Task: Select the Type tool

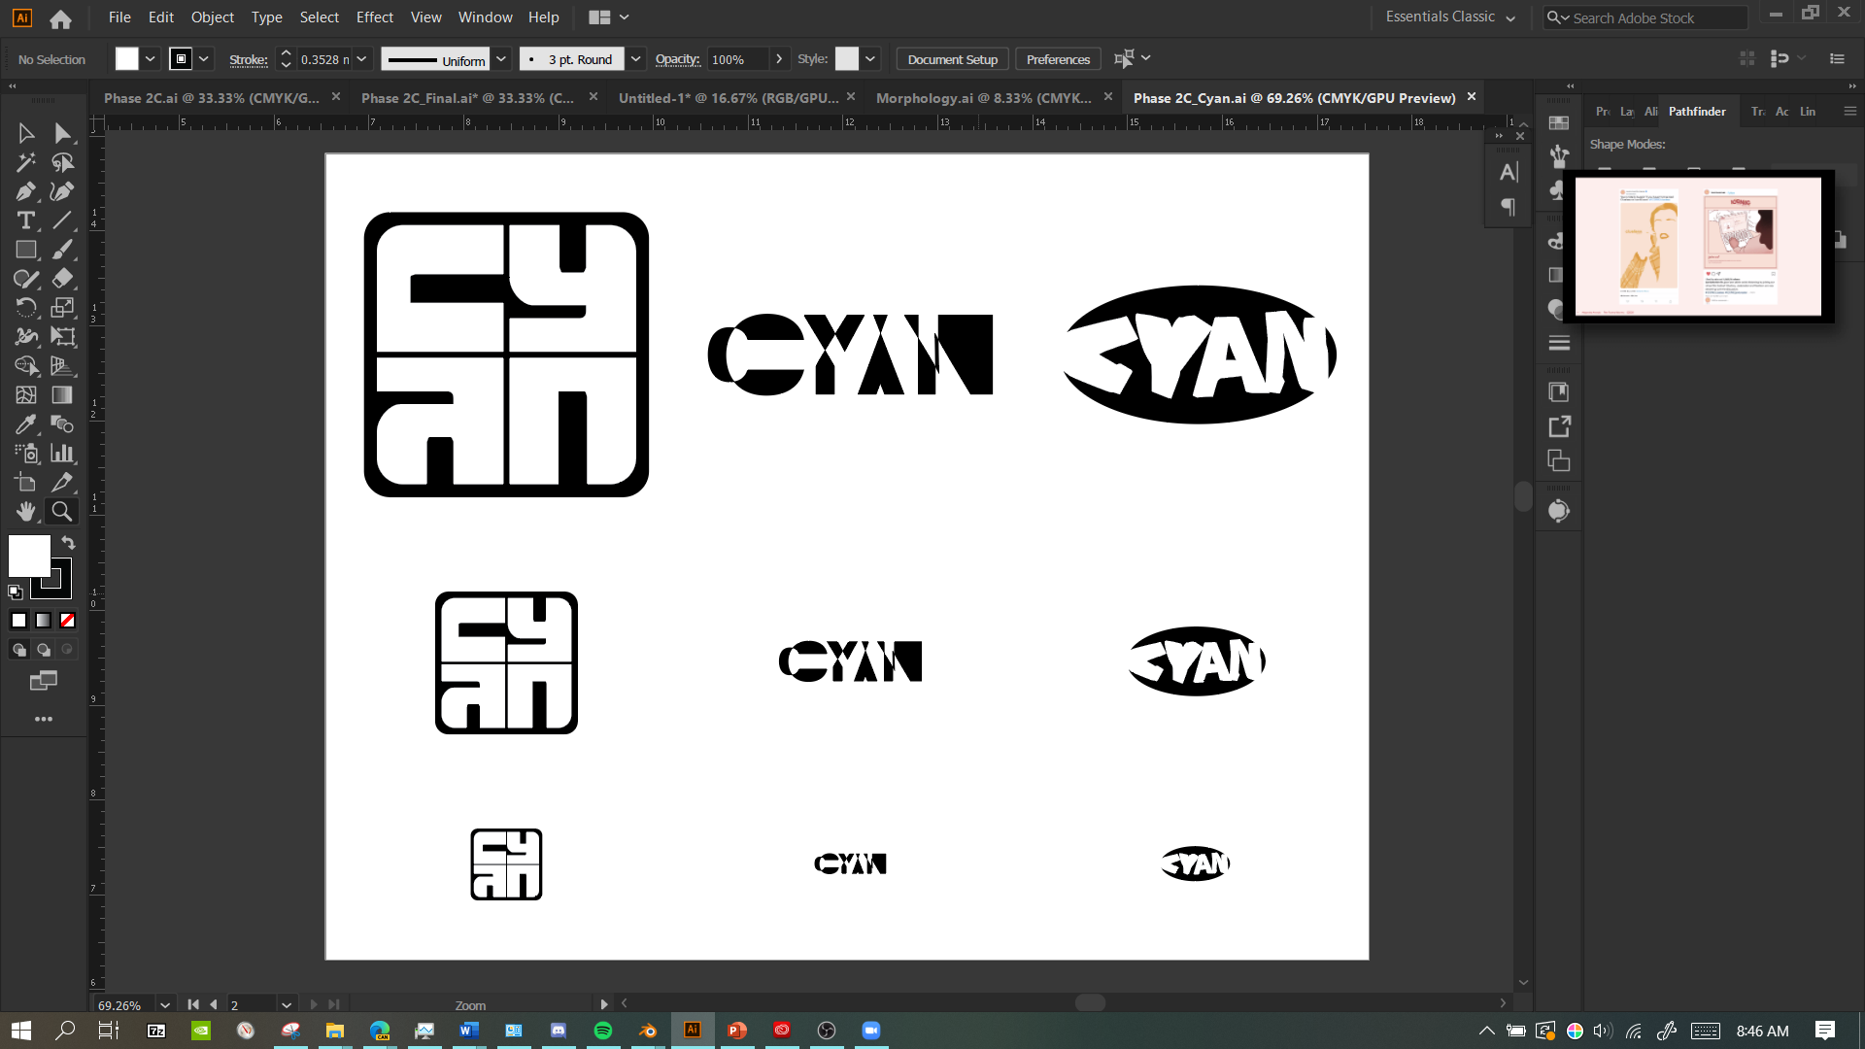Action: (x=25, y=220)
